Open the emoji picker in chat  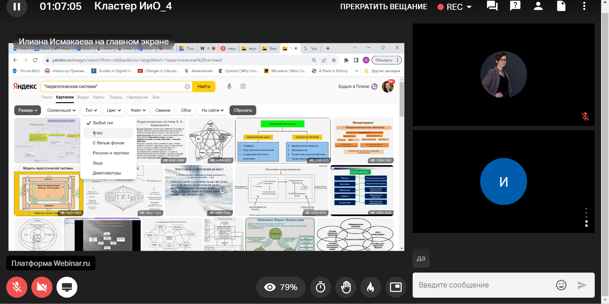pos(561,285)
